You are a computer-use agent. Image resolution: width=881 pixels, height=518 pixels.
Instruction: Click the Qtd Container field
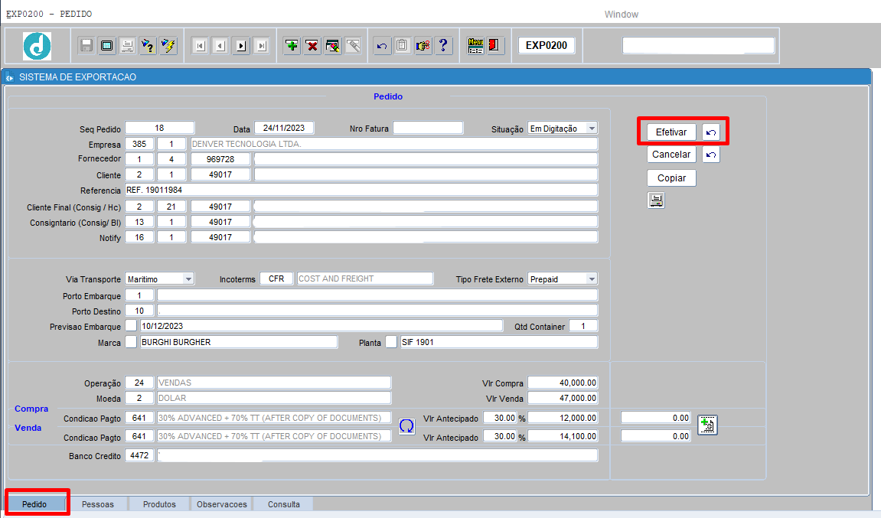click(583, 326)
